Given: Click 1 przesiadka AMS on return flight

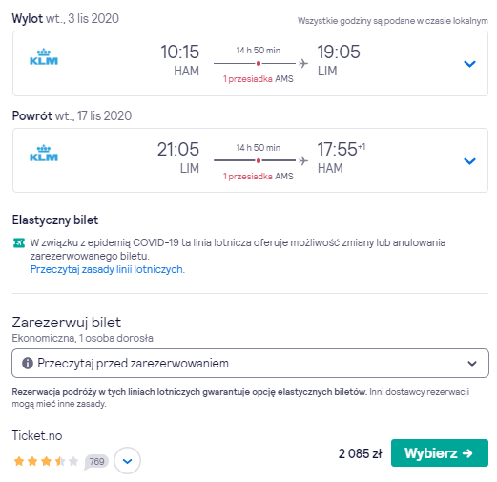Looking at the screenshot, I should 259,177.
